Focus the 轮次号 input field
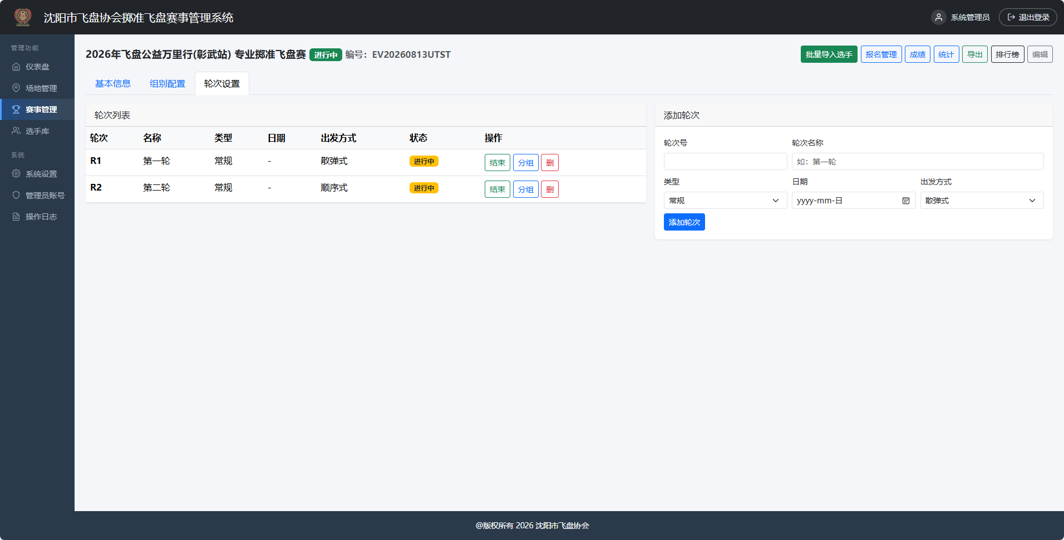This screenshot has height=540, width=1064. tap(726, 162)
